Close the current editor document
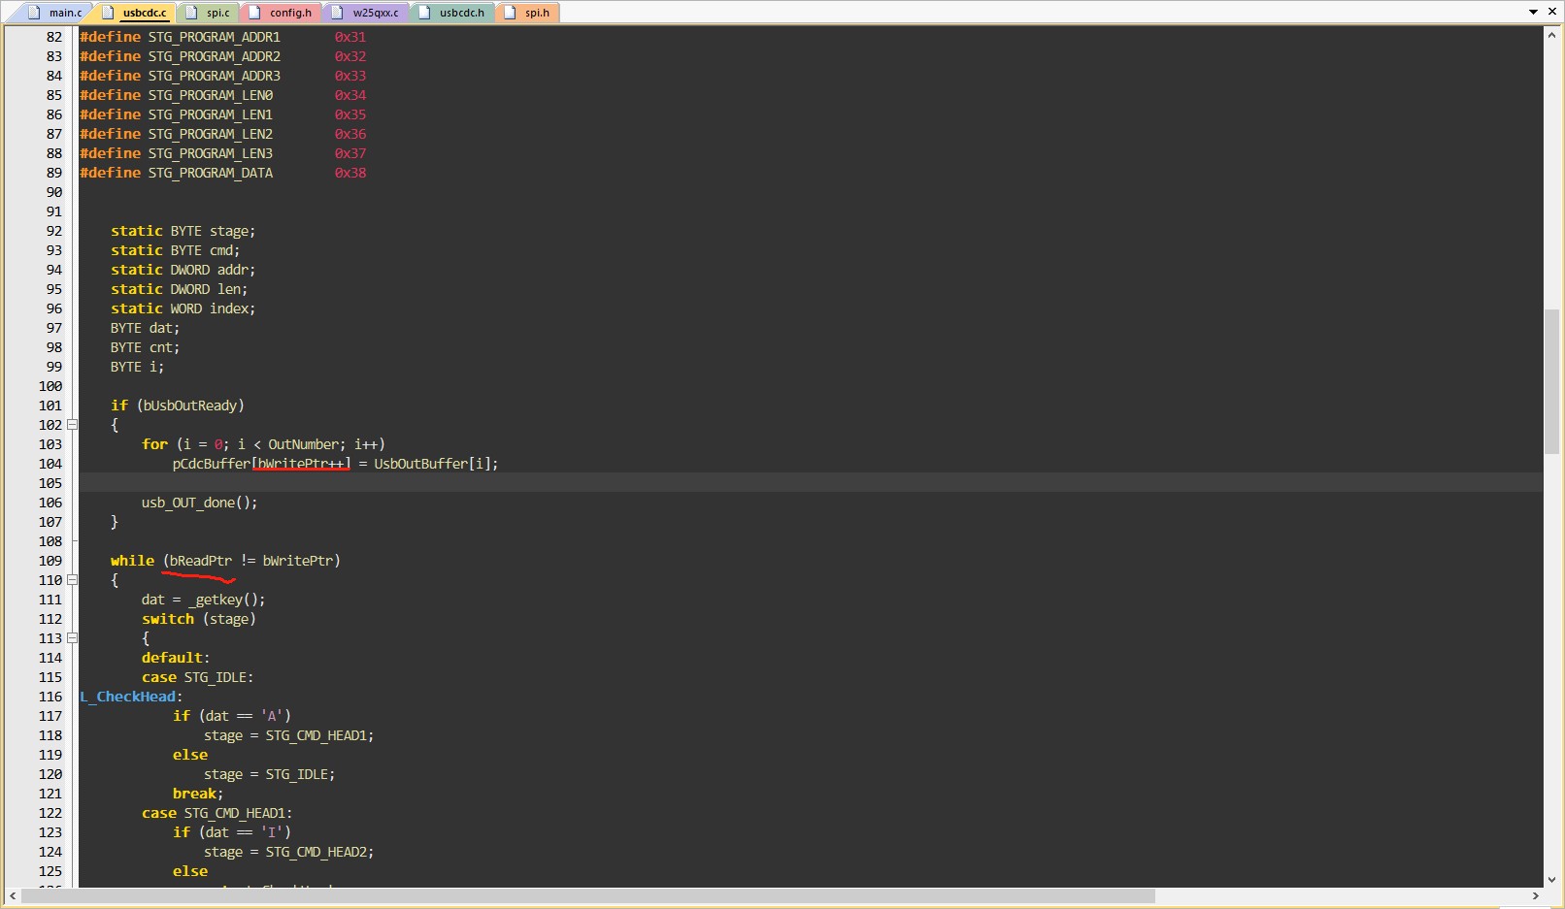This screenshot has height=909, width=1565. [1551, 12]
